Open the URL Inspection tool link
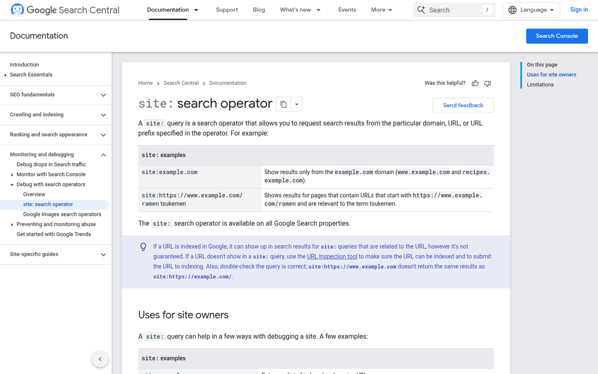This screenshot has height=374, width=598. pos(331,256)
